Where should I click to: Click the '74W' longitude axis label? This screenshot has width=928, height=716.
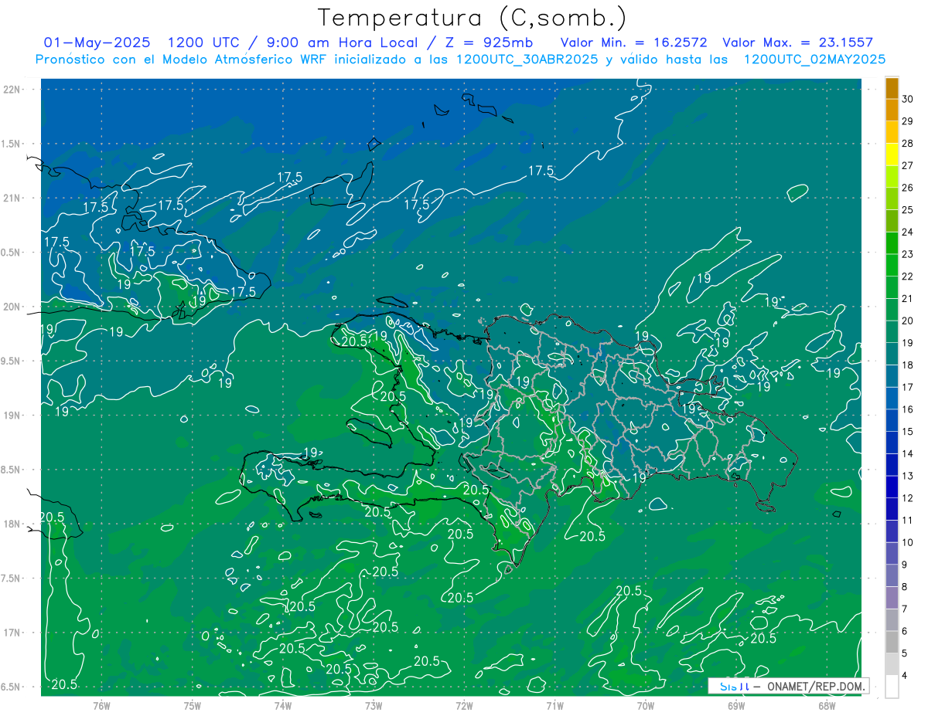tap(283, 705)
